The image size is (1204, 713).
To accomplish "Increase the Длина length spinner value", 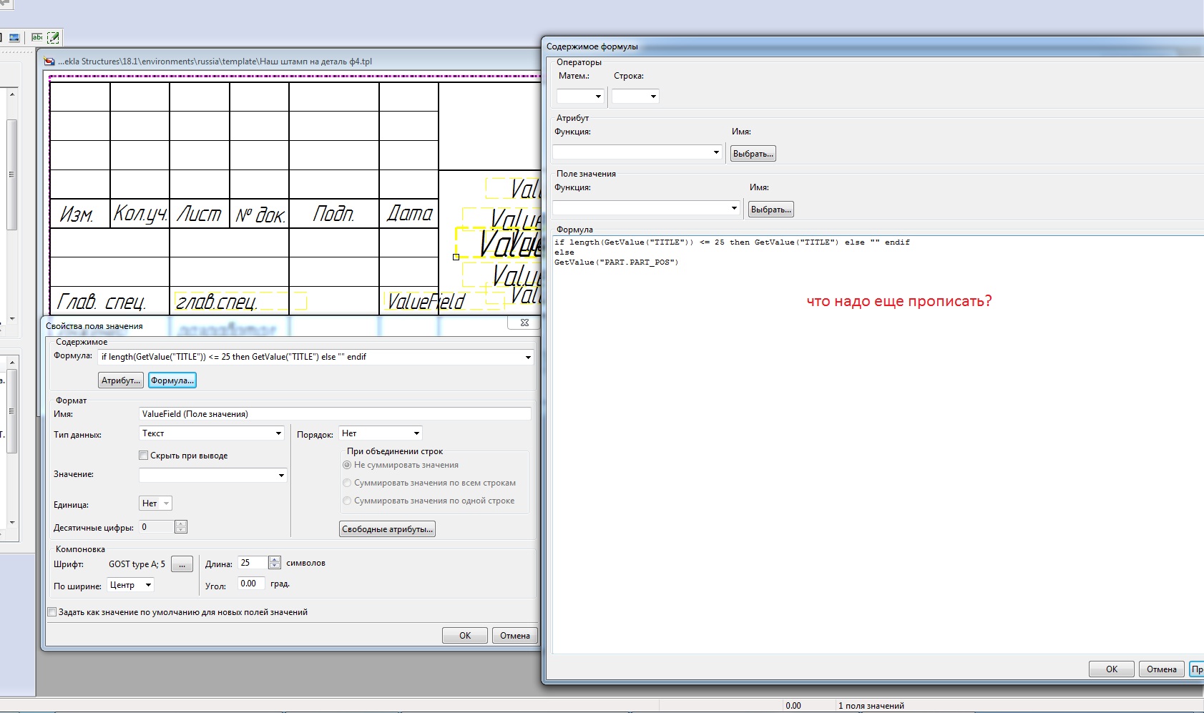I will (275, 560).
